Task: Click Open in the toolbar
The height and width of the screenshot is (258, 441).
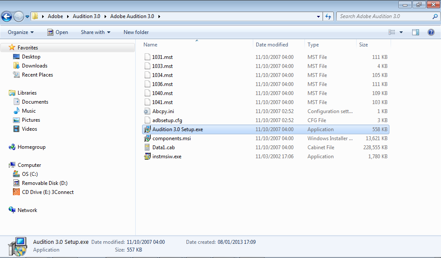Action: tap(58, 32)
